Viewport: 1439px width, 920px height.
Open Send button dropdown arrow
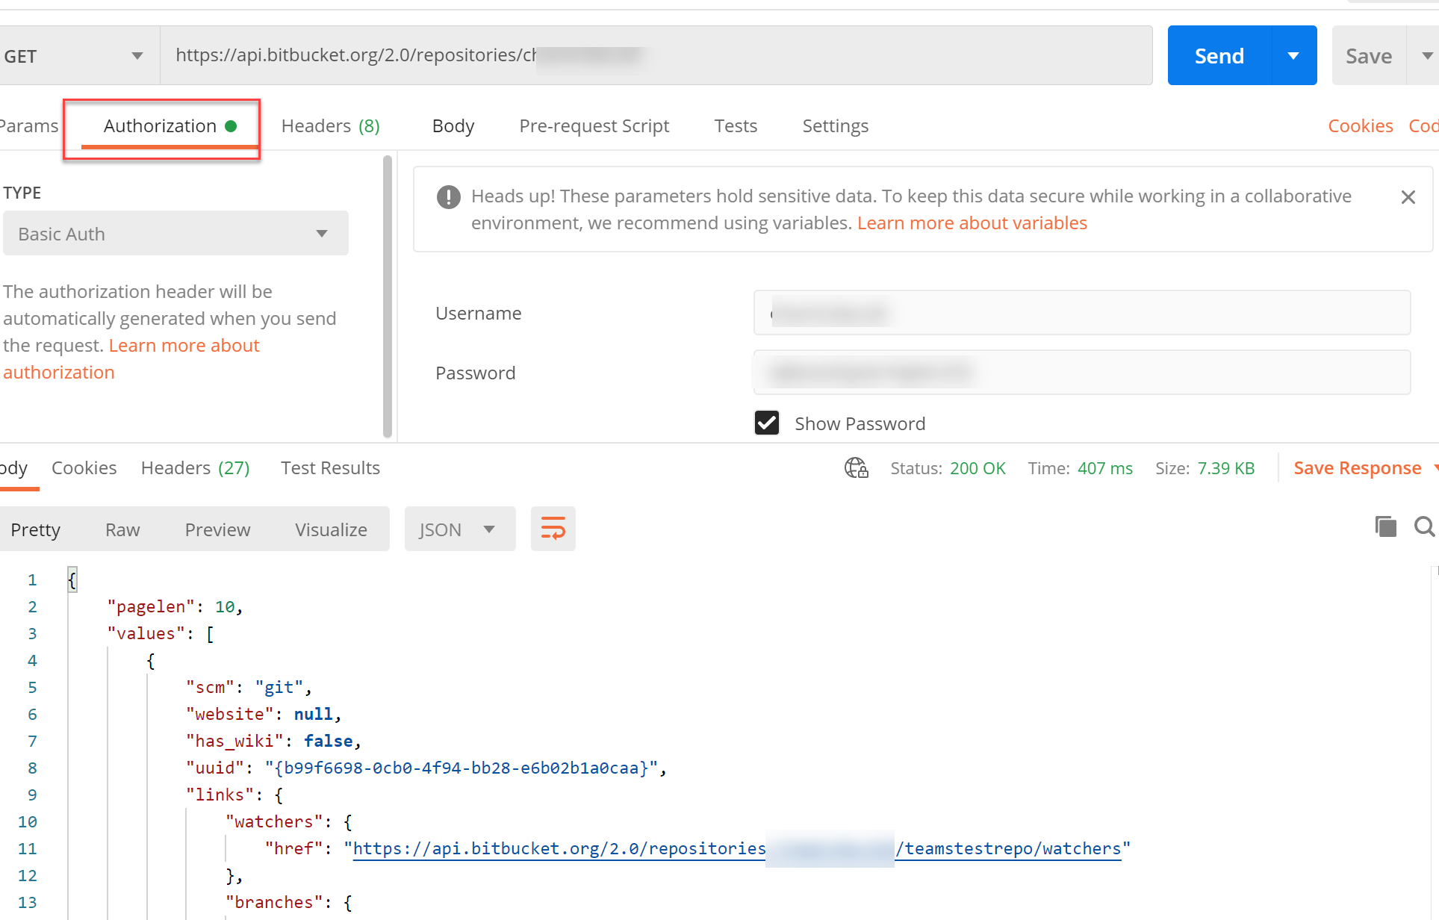click(x=1293, y=56)
